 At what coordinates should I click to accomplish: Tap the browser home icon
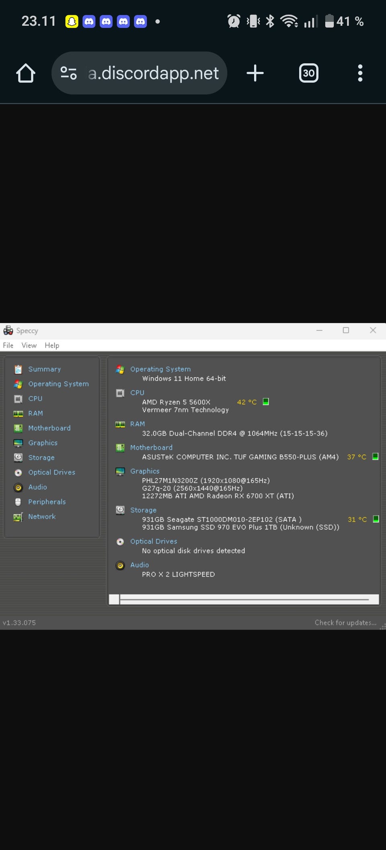tap(26, 73)
